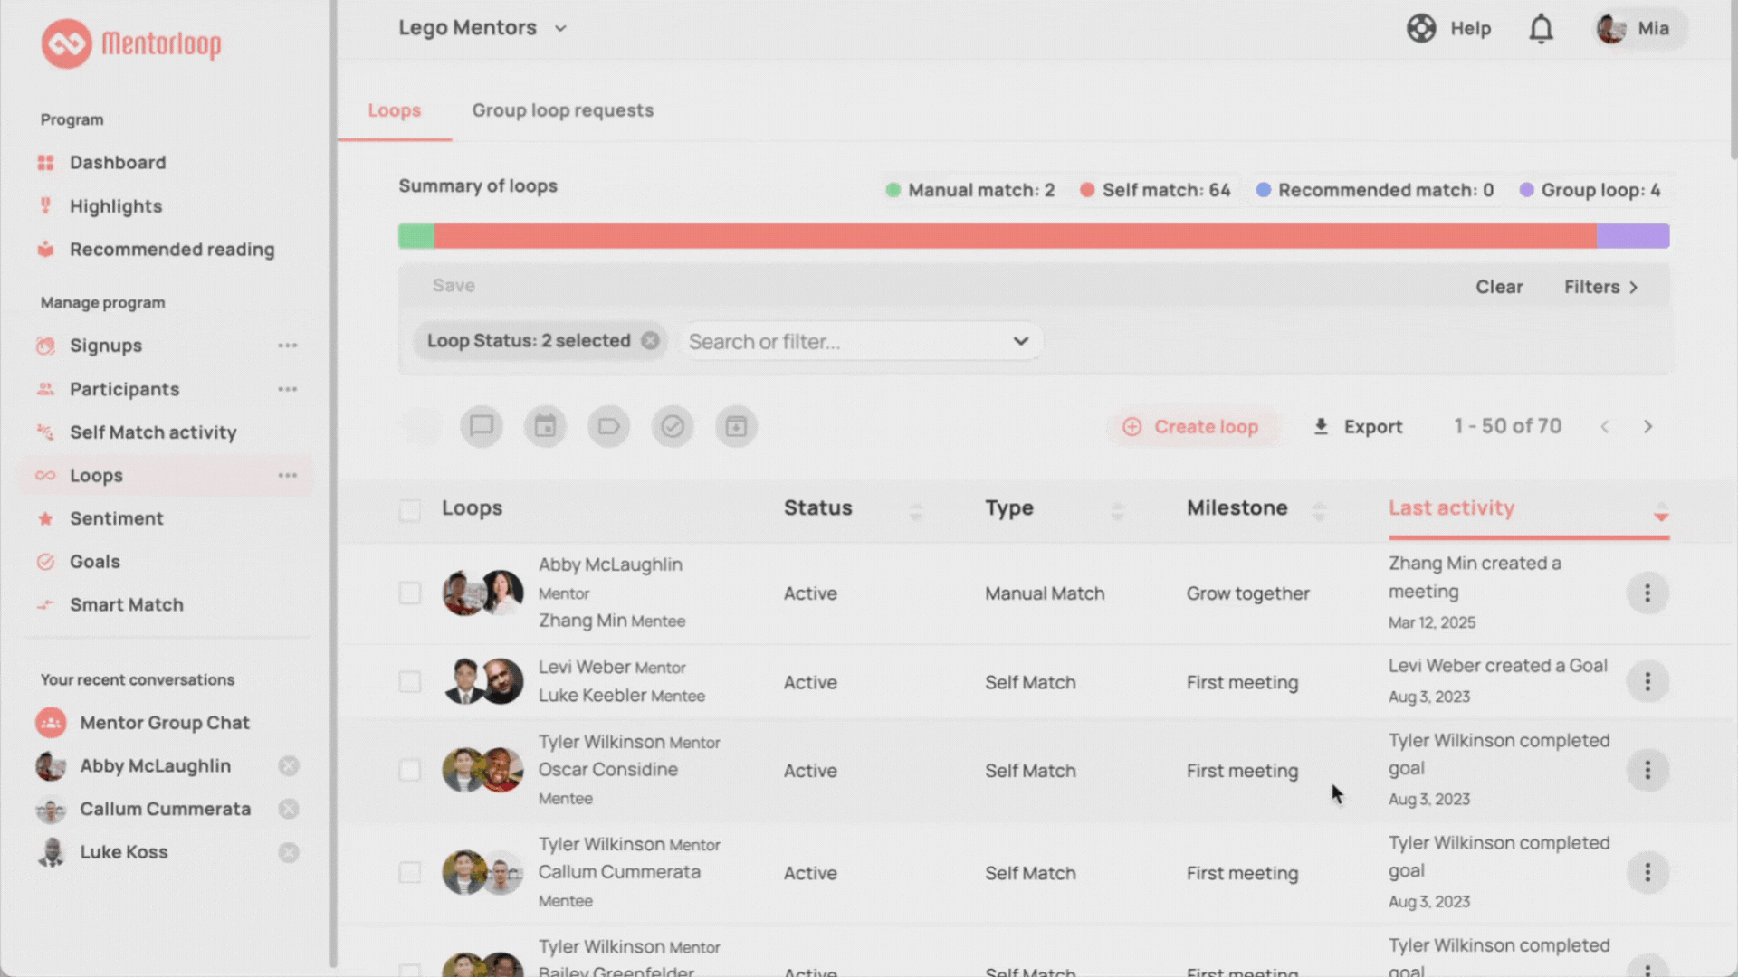The height and width of the screenshot is (977, 1738).
Task: Go to next page of loops
Action: click(1647, 427)
